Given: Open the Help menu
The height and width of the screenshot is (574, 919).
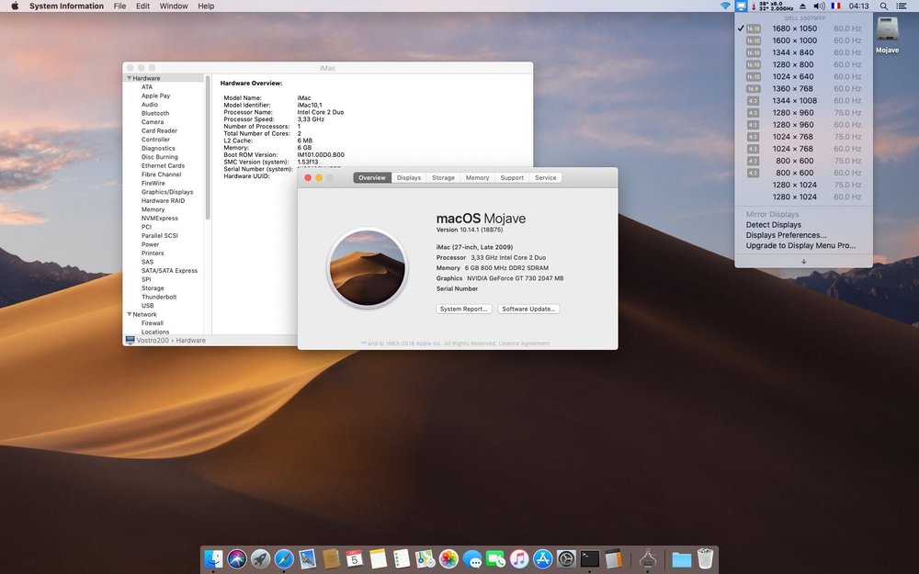Looking at the screenshot, I should click(206, 6).
